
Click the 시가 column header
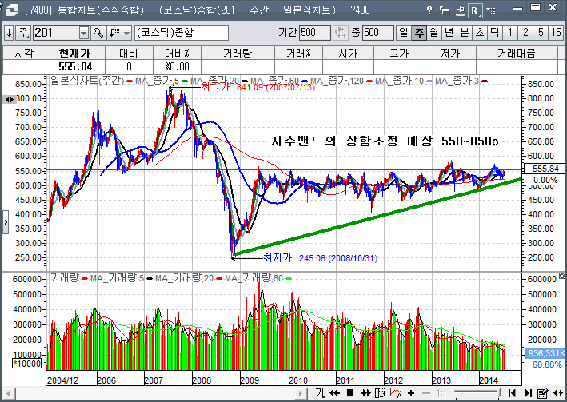[x=348, y=53]
